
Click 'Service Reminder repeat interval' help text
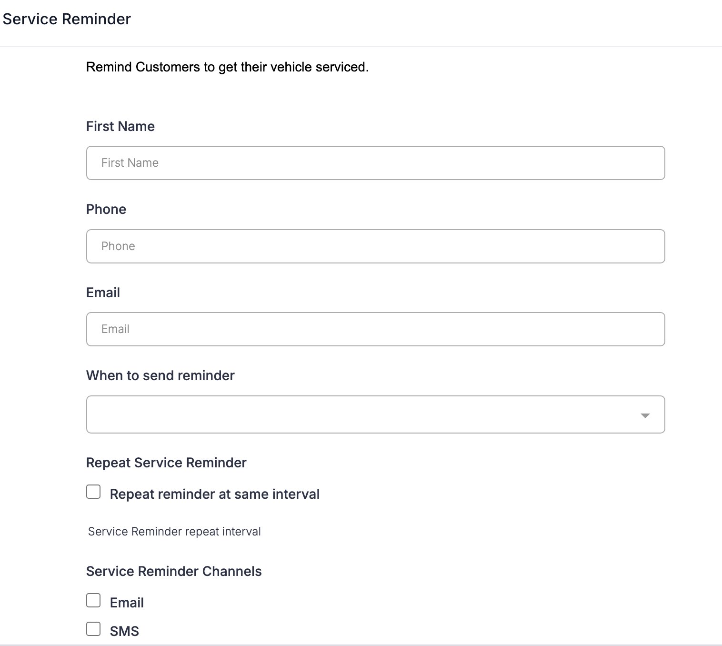pyautogui.click(x=174, y=532)
